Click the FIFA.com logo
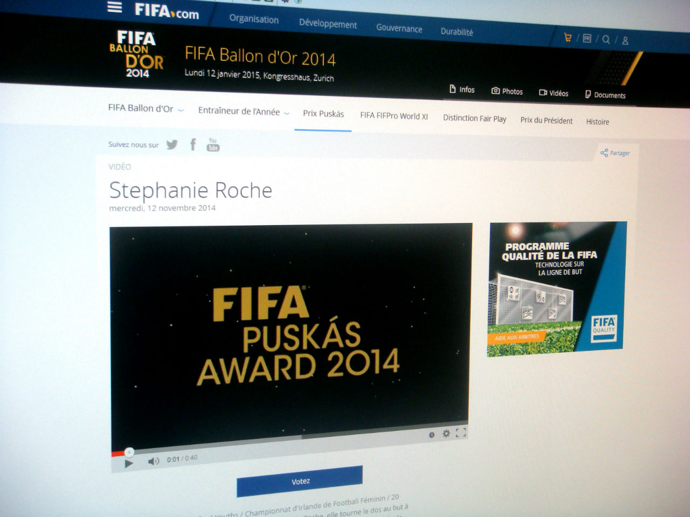 point(167,11)
